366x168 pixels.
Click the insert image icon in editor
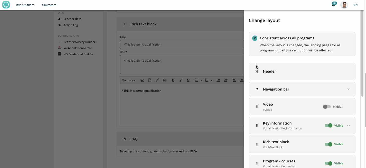point(142,80)
